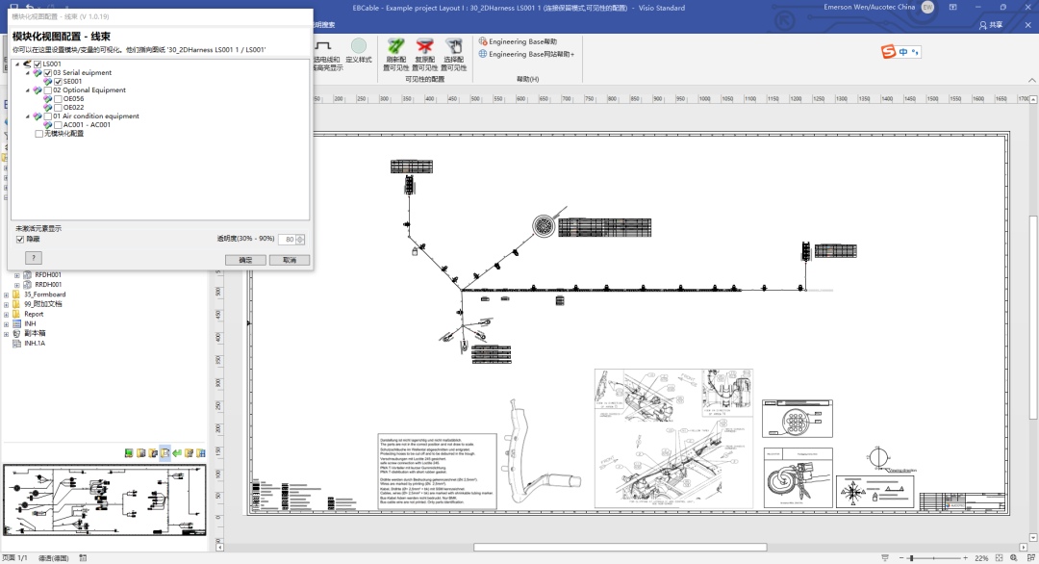Click the 选择配置可见性 select icon

454,46
